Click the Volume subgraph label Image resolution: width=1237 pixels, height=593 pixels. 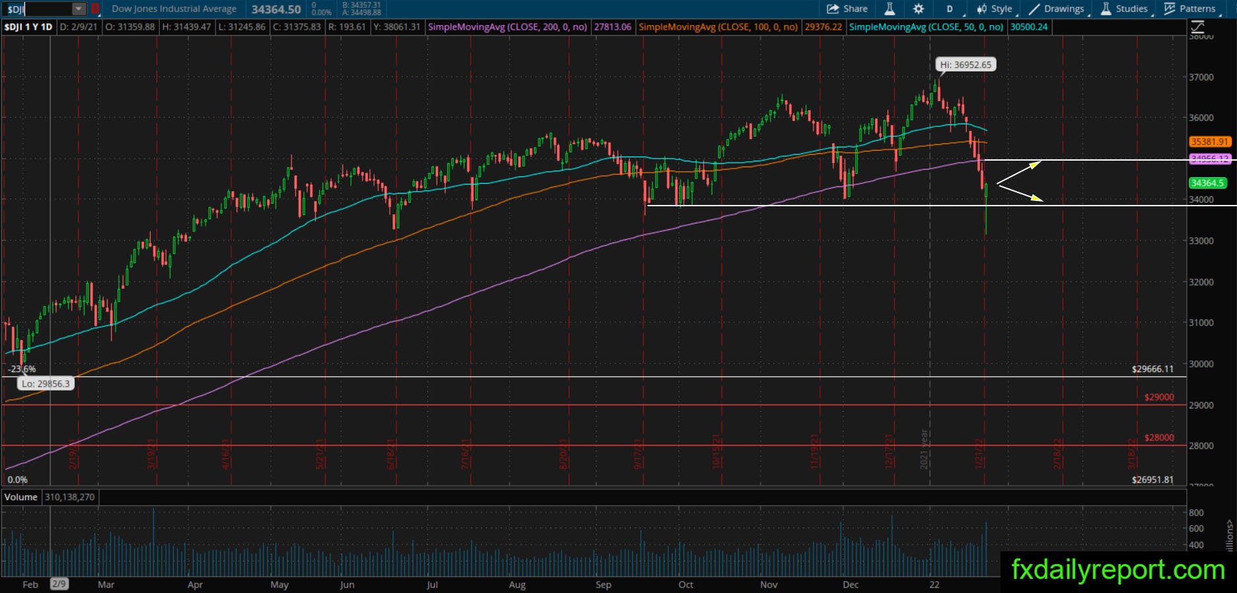pyautogui.click(x=21, y=496)
